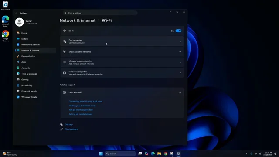279x157 pixels.
Task: Select Microsoft Edge desktop shortcut
Action: click(6, 21)
